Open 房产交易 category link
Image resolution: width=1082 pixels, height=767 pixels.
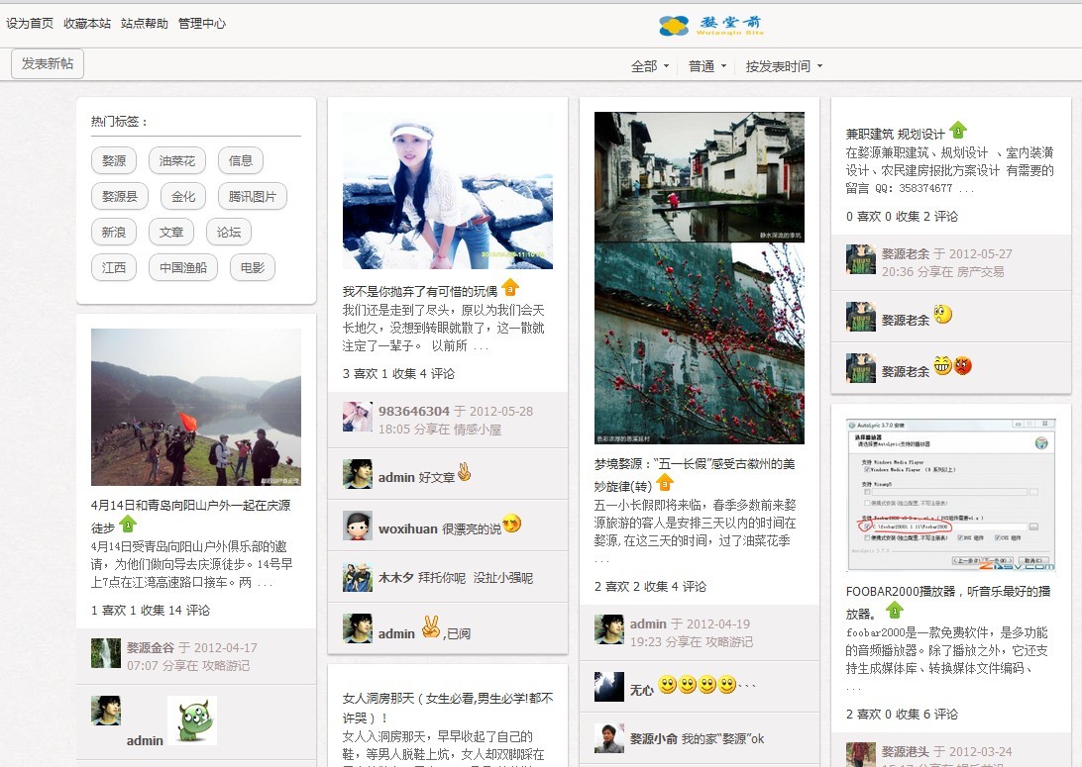[980, 271]
